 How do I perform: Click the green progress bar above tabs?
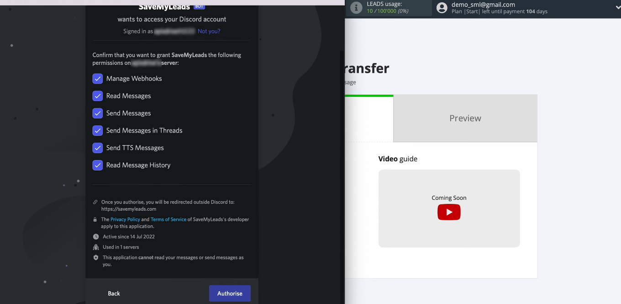click(369, 96)
